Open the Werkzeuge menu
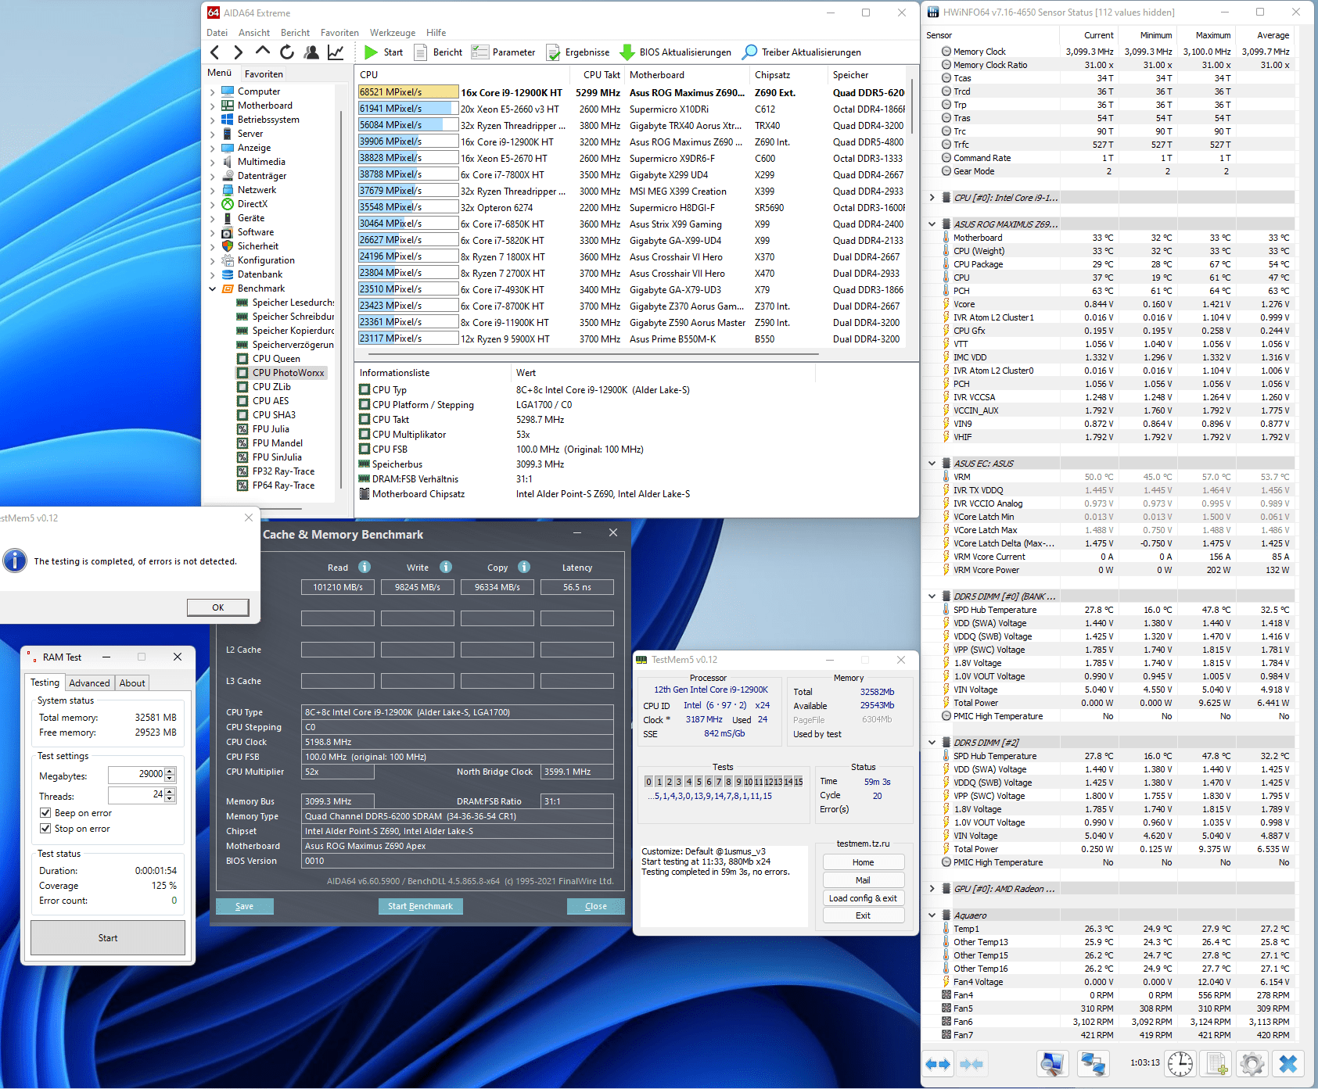Screen dimensions: 1318x1089 [392, 33]
